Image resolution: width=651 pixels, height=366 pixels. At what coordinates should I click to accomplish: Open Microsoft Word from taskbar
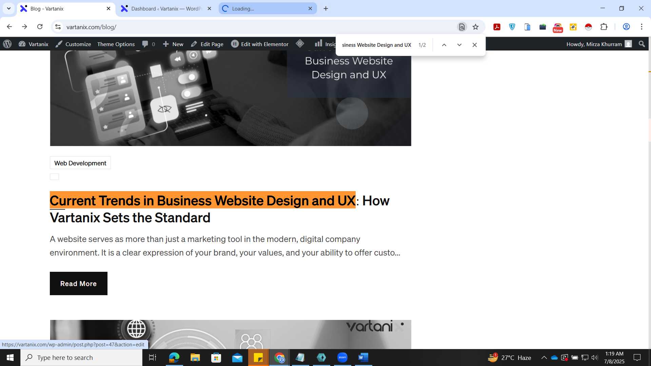point(363,358)
